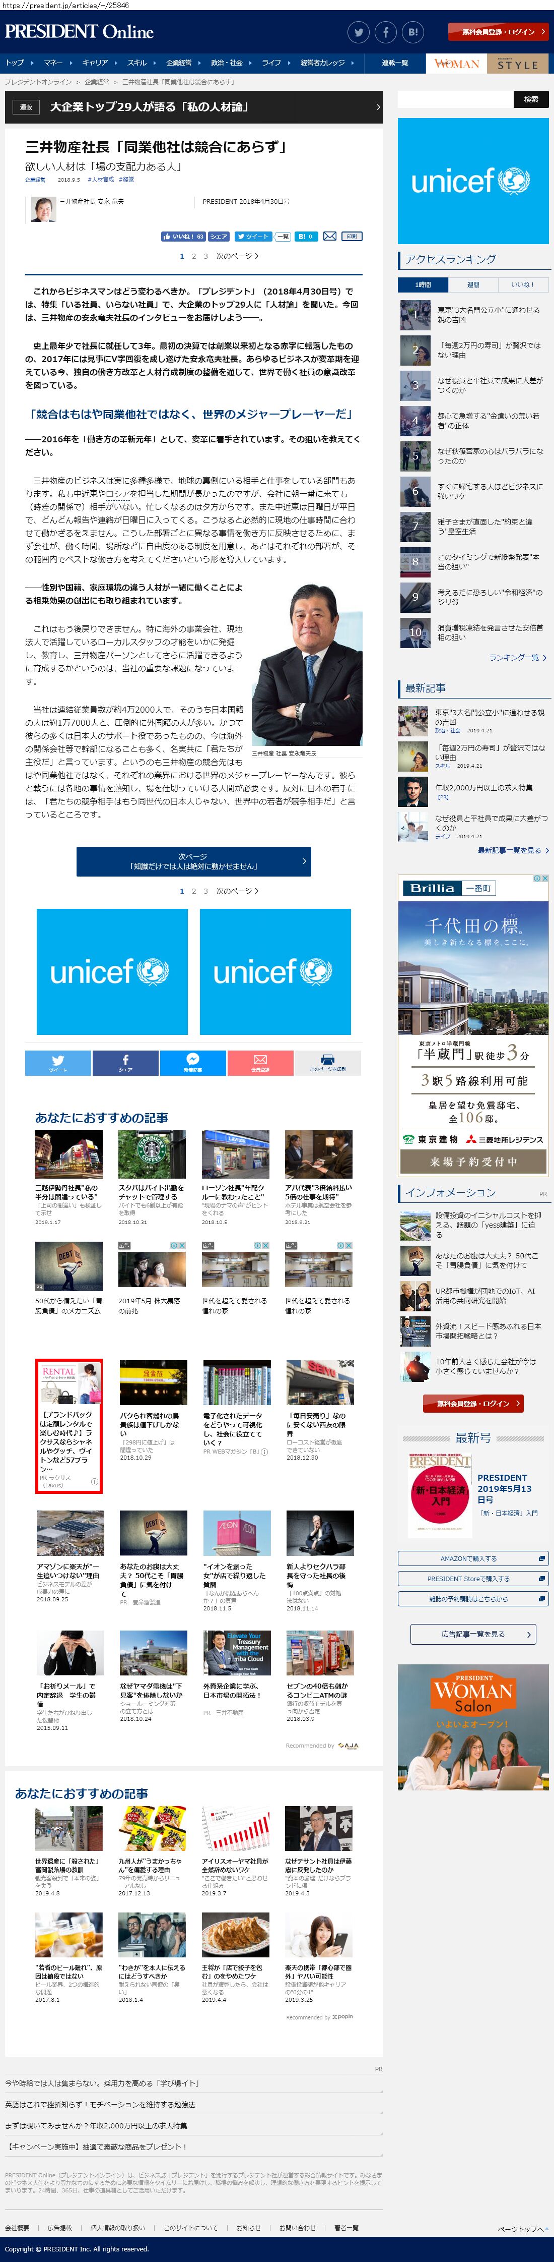This screenshot has width=554, height=2262.
Task: Open the スタバはバイト出勤を article thumbnail
Action: (x=152, y=1155)
